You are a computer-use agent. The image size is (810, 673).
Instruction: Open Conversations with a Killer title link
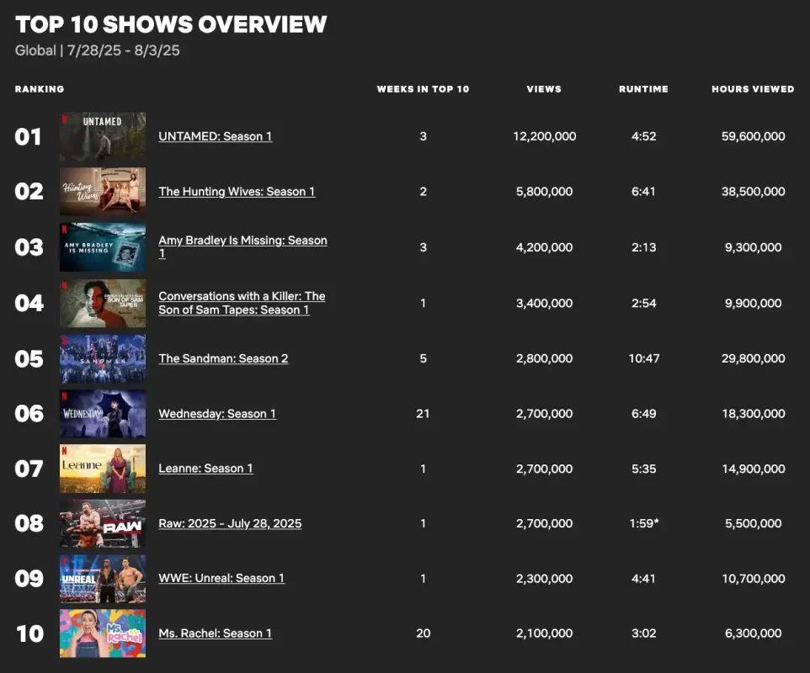pyautogui.click(x=242, y=303)
